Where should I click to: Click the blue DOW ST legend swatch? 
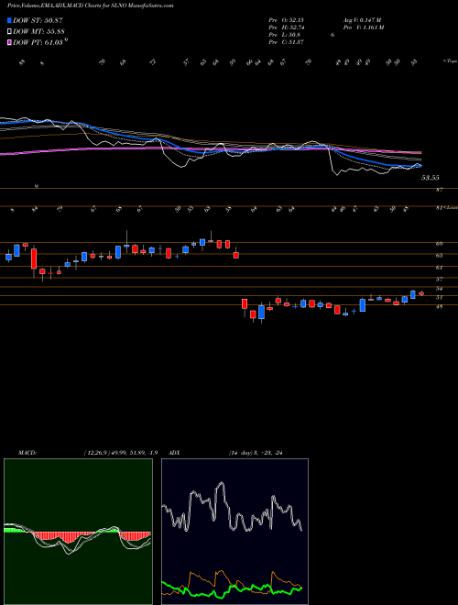pos(9,20)
